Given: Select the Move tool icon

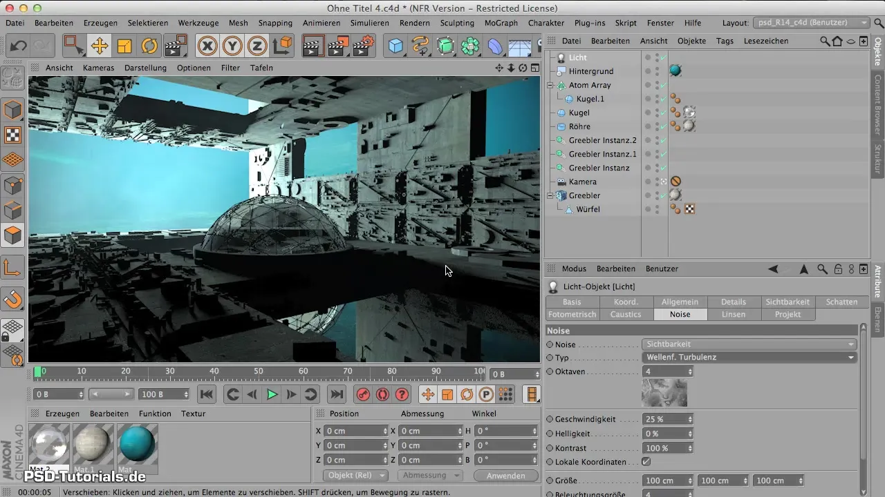Looking at the screenshot, I should coord(99,46).
